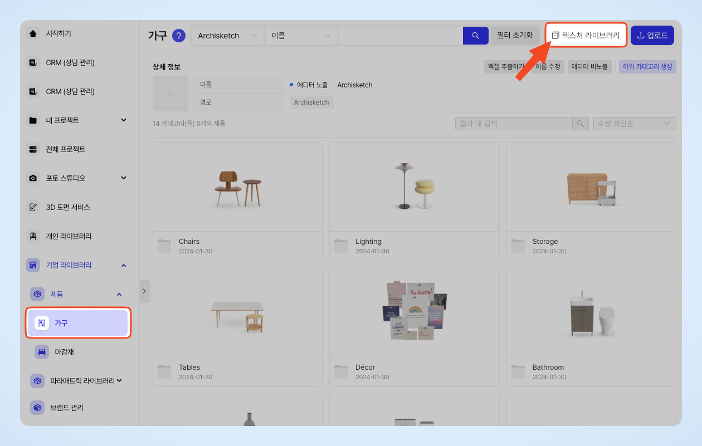Viewport: 702px width, 446px height.
Task: Click 하위 카테고리 생성 button
Action: [x=647, y=67]
